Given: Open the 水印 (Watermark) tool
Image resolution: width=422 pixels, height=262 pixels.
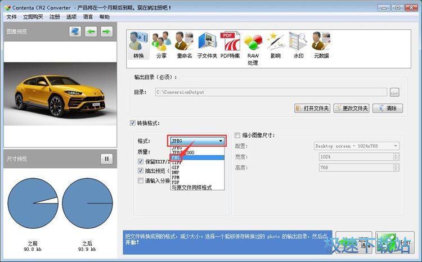Looking at the screenshot, I should click(x=298, y=45).
